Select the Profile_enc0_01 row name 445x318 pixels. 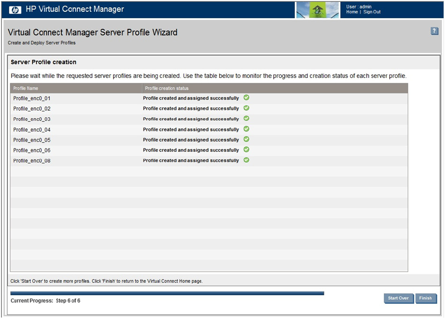point(32,98)
